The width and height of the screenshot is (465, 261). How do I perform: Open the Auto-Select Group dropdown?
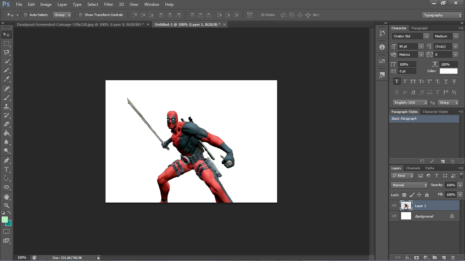(x=62, y=15)
